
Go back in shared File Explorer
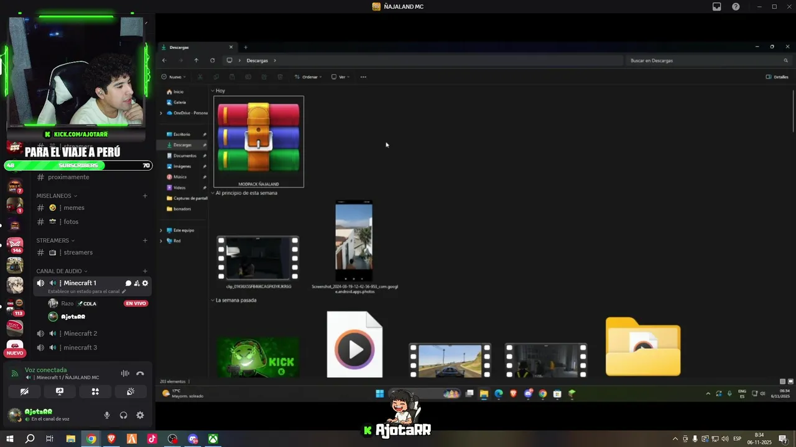164,60
